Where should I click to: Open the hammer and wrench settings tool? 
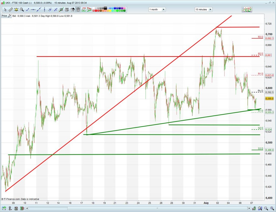pyautogui.click(x=72, y=9)
